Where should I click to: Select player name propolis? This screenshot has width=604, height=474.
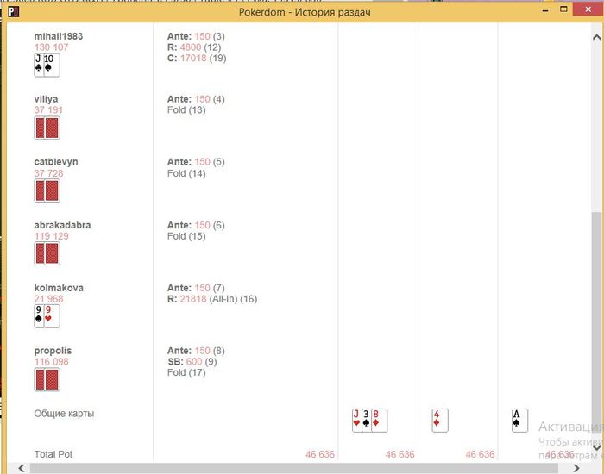[53, 351]
